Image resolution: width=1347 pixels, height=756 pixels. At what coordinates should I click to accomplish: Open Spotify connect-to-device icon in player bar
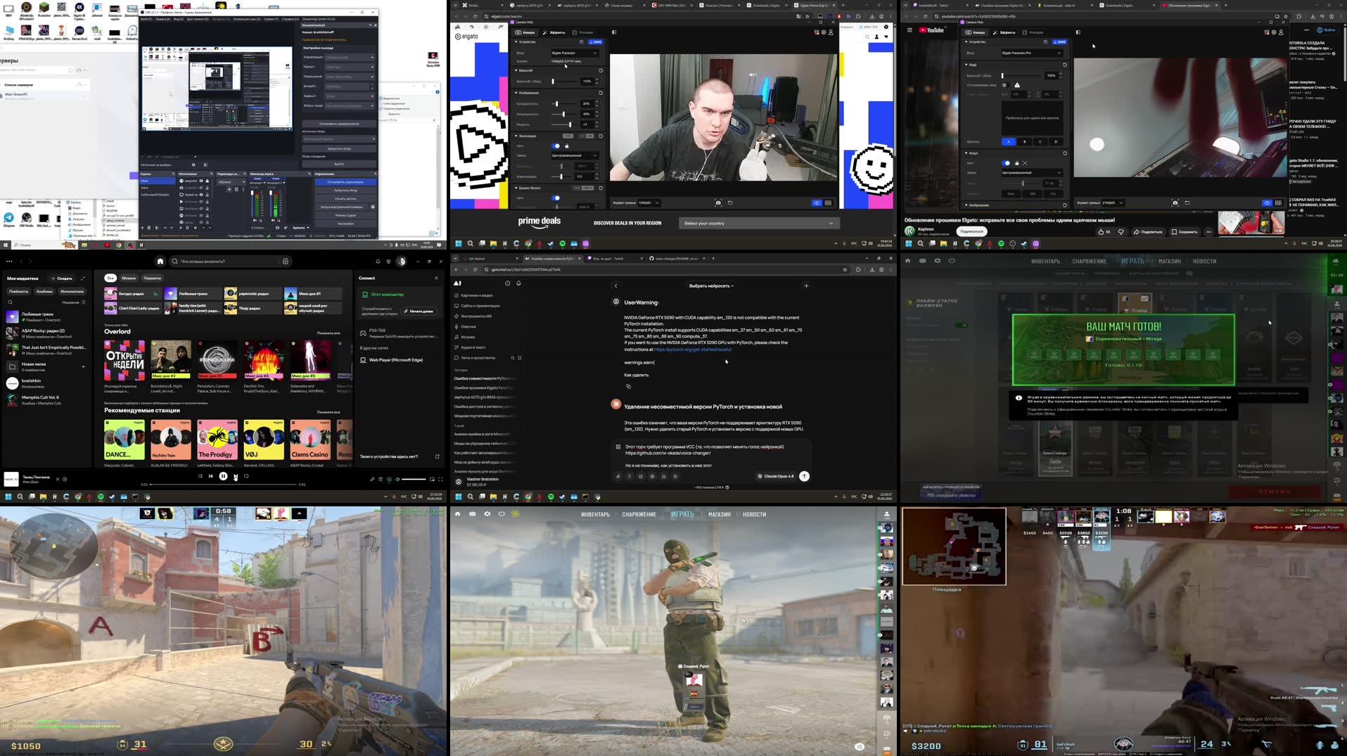click(389, 480)
